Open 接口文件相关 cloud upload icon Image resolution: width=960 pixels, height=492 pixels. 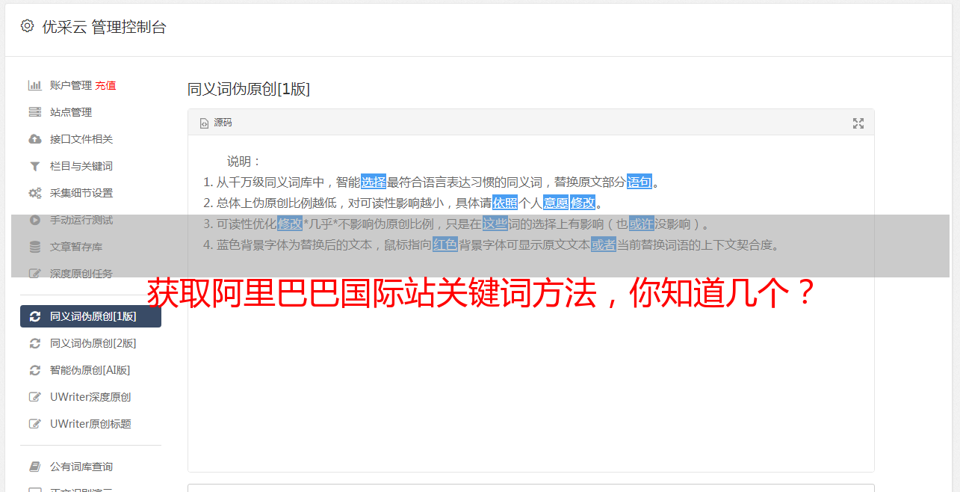pyautogui.click(x=34, y=139)
